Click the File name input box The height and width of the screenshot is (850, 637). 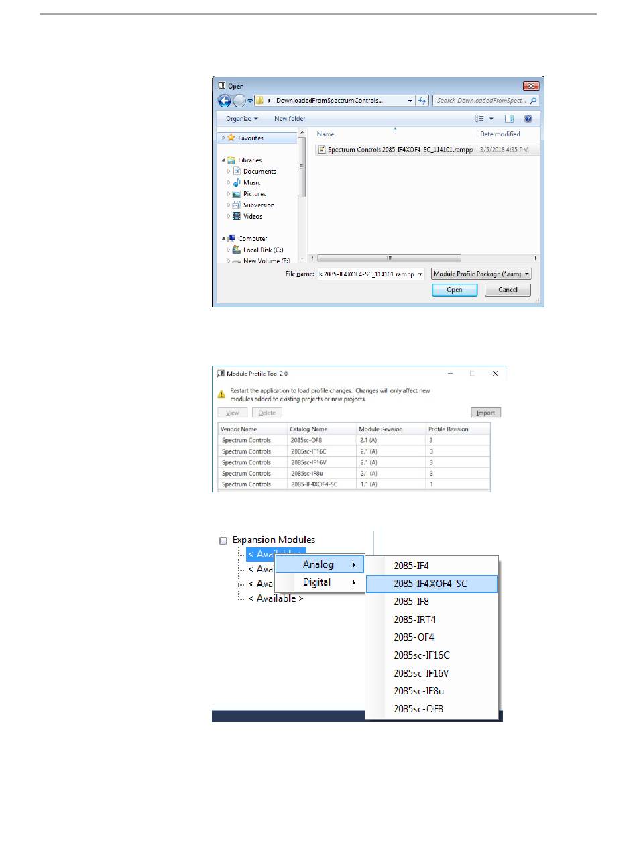[x=371, y=274]
